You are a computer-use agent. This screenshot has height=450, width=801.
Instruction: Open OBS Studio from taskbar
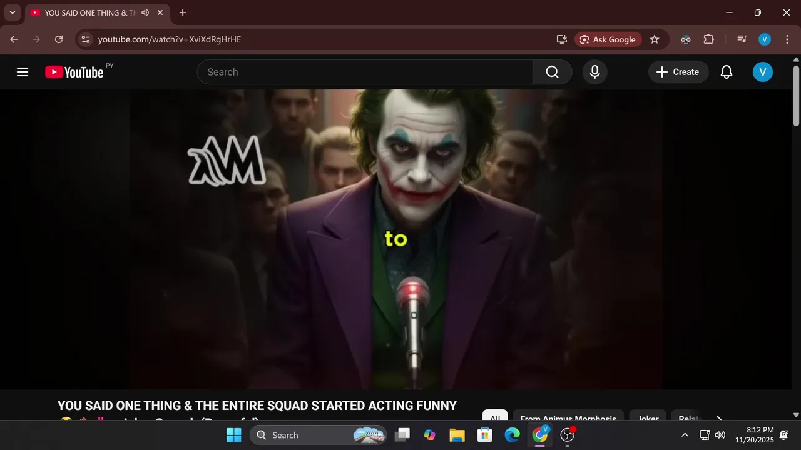tap(568, 435)
